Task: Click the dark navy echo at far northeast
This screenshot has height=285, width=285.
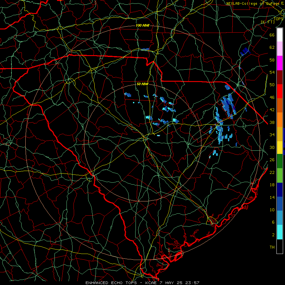Action: click(x=245, y=52)
